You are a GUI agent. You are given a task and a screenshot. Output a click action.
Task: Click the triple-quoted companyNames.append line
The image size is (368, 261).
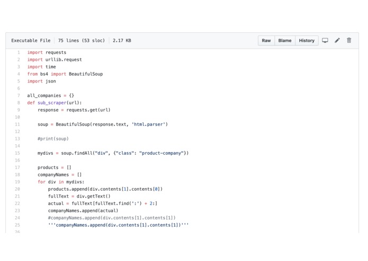coord(118,225)
